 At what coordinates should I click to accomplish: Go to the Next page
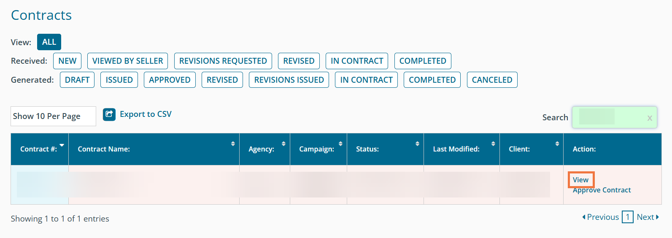click(648, 217)
